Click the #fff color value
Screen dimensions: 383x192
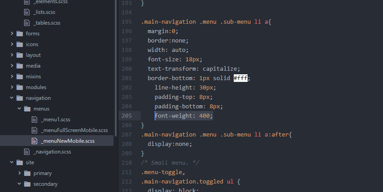pyautogui.click(x=240, y=78)
